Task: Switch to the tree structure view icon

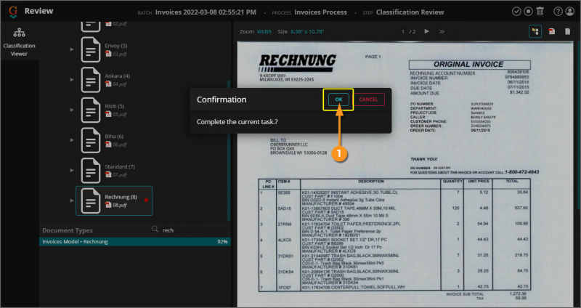Action: tap(535, 31)
